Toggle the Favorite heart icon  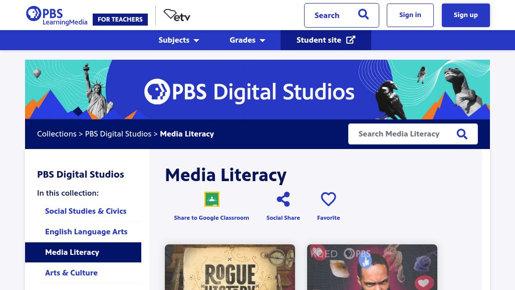tap(328, 200)
